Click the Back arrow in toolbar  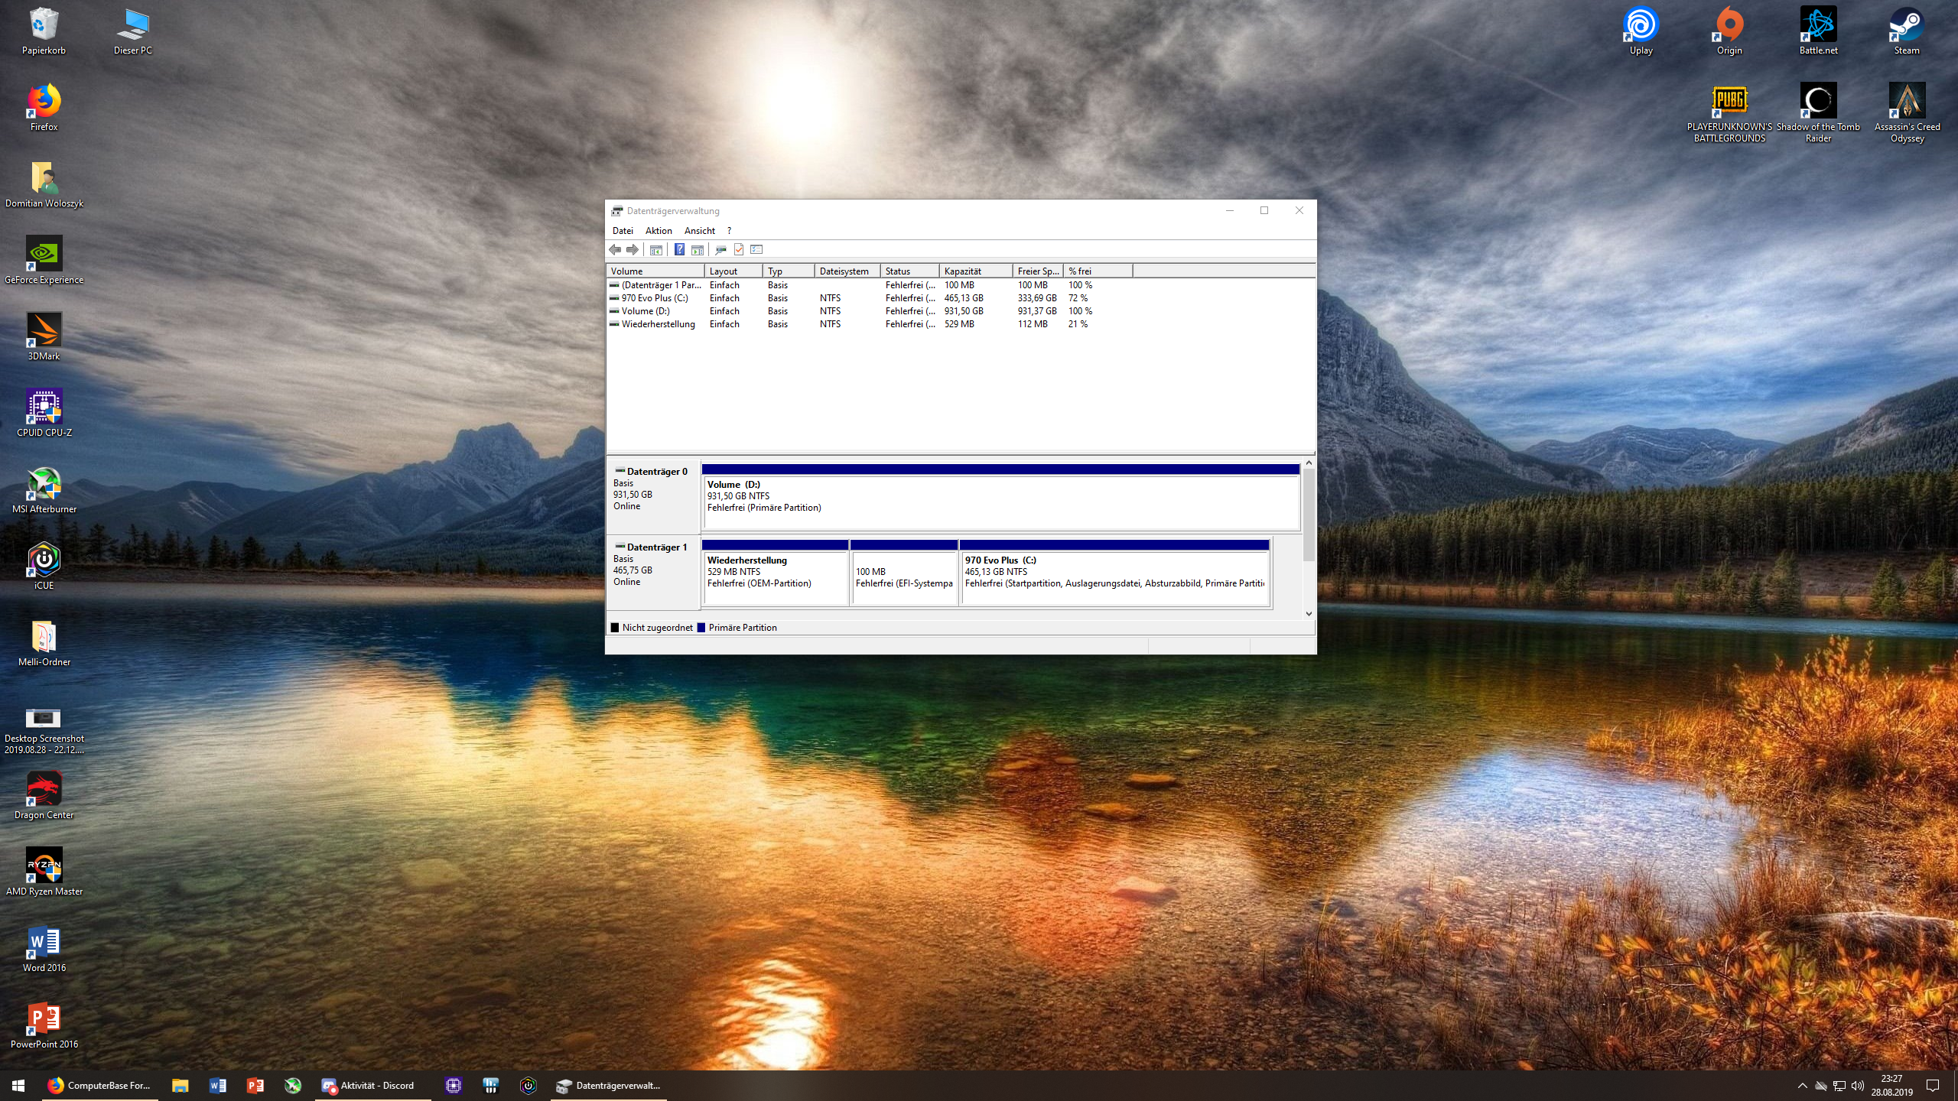(615, 249)
